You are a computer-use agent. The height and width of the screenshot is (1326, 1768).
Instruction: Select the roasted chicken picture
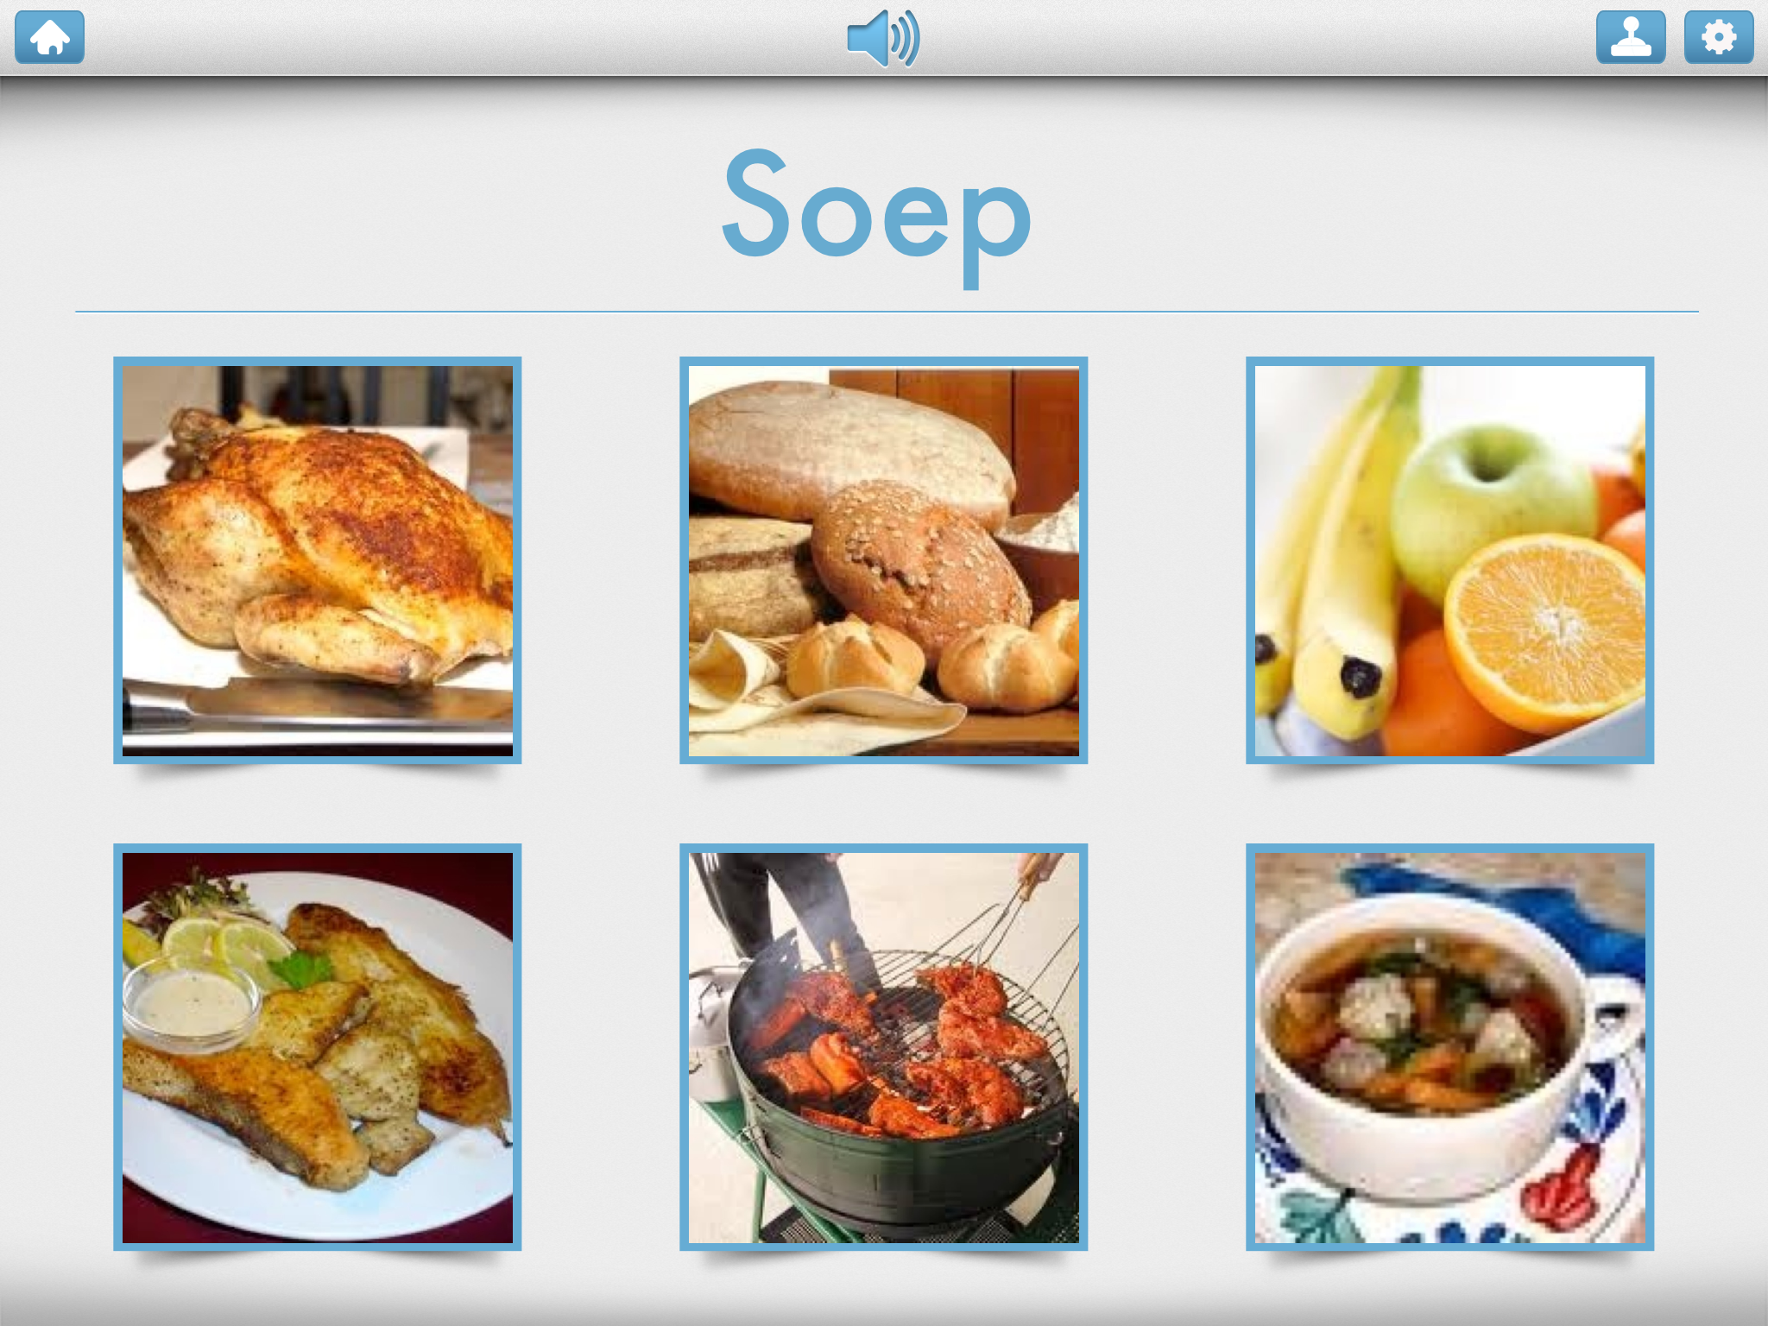tap(318, 560)
